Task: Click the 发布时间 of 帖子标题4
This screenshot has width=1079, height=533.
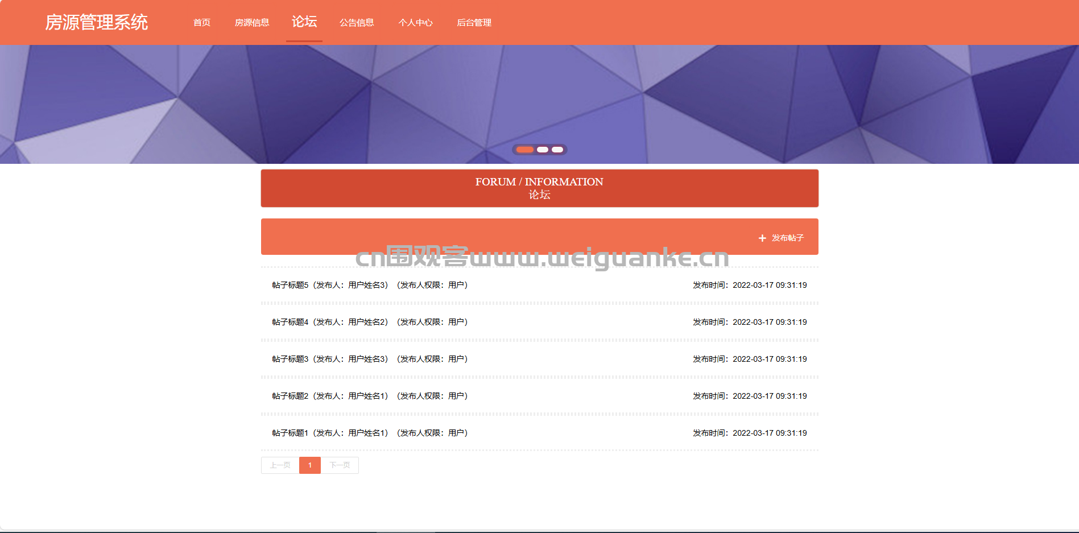Action: tap(750, 322)
